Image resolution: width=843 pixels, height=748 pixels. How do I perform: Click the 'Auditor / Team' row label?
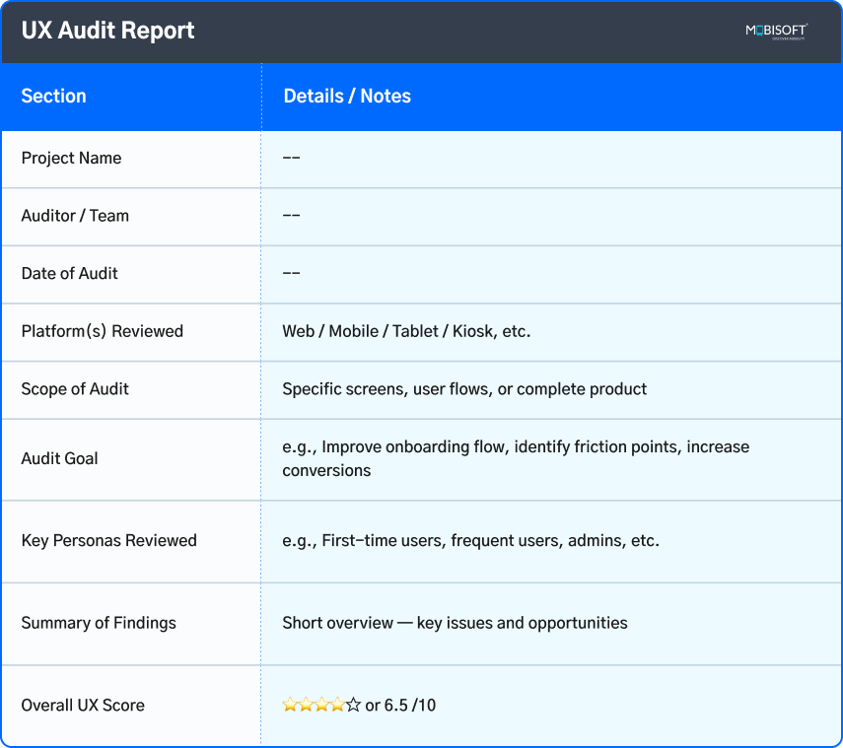(x=75, y=216)
